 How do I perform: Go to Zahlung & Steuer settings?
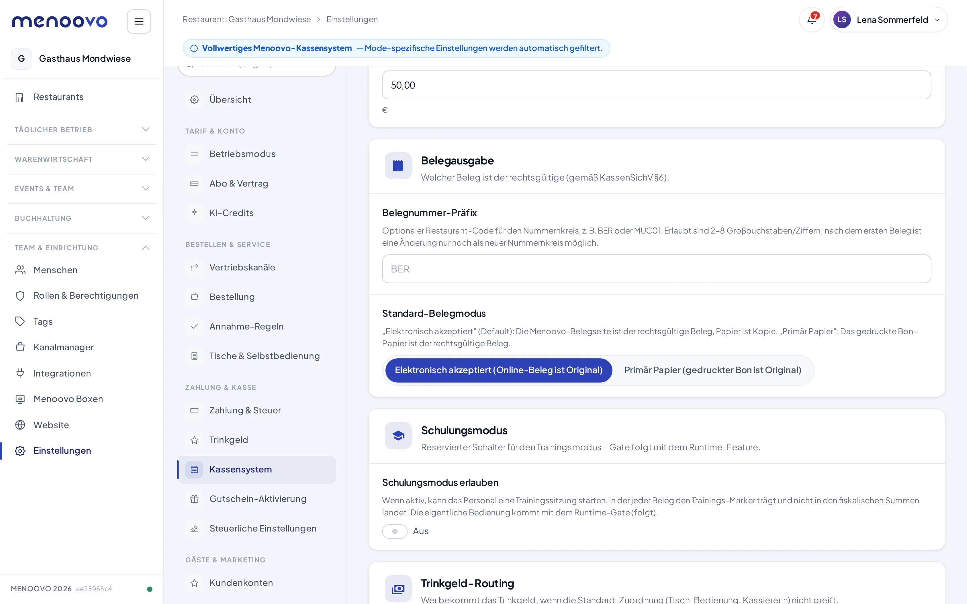coord(257,410)
